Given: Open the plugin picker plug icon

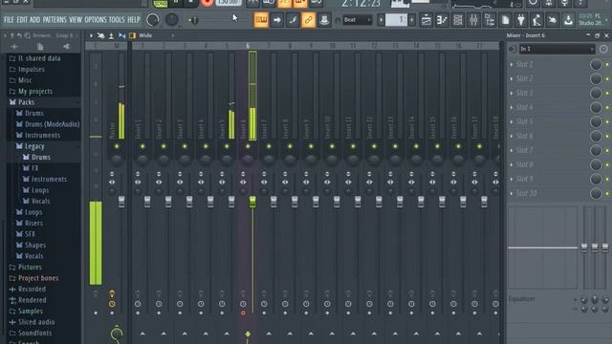Looking at the screenshot, I should coord(520,20).
